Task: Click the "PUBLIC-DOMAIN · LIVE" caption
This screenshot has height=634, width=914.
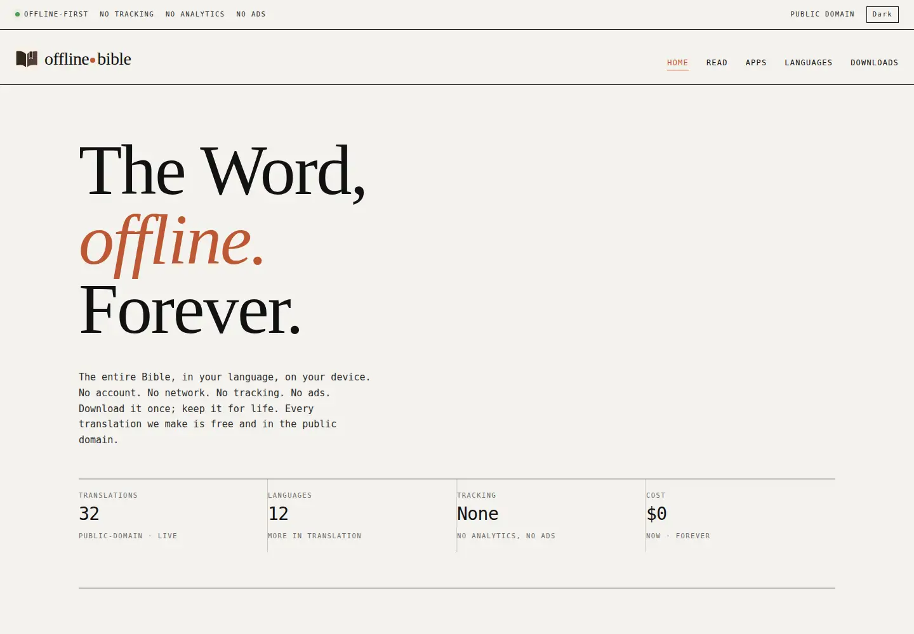Action: [x=128, y=536]
